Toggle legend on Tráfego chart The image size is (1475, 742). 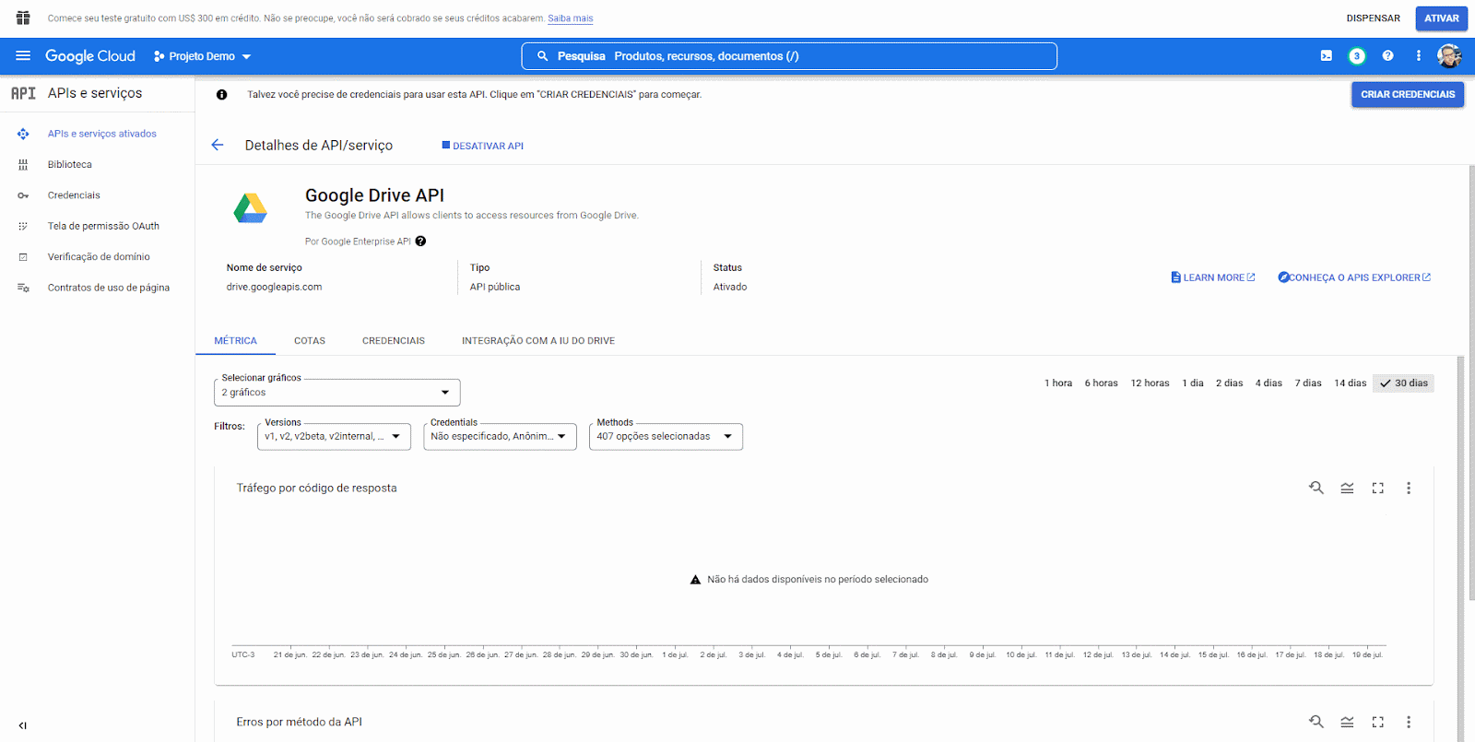tap(1347, 488)
